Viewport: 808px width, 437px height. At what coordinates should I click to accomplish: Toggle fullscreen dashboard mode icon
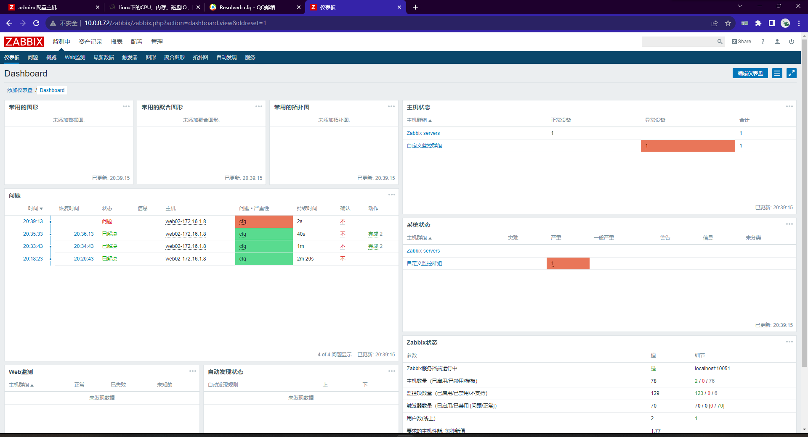pos(792,73)
